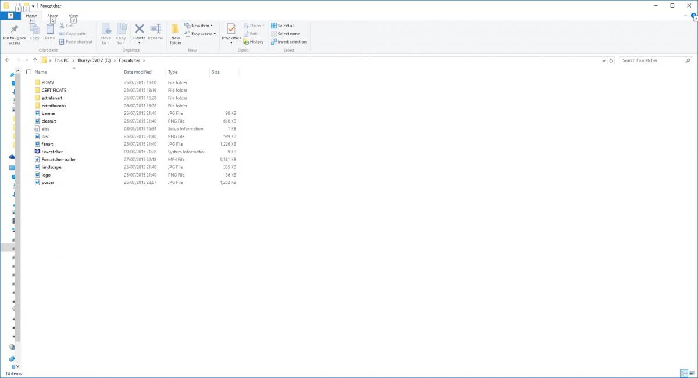Viewport: 698px width, 378px height.
Task: Select the Foxcatcher System Information file
Action: click(52, 152)
